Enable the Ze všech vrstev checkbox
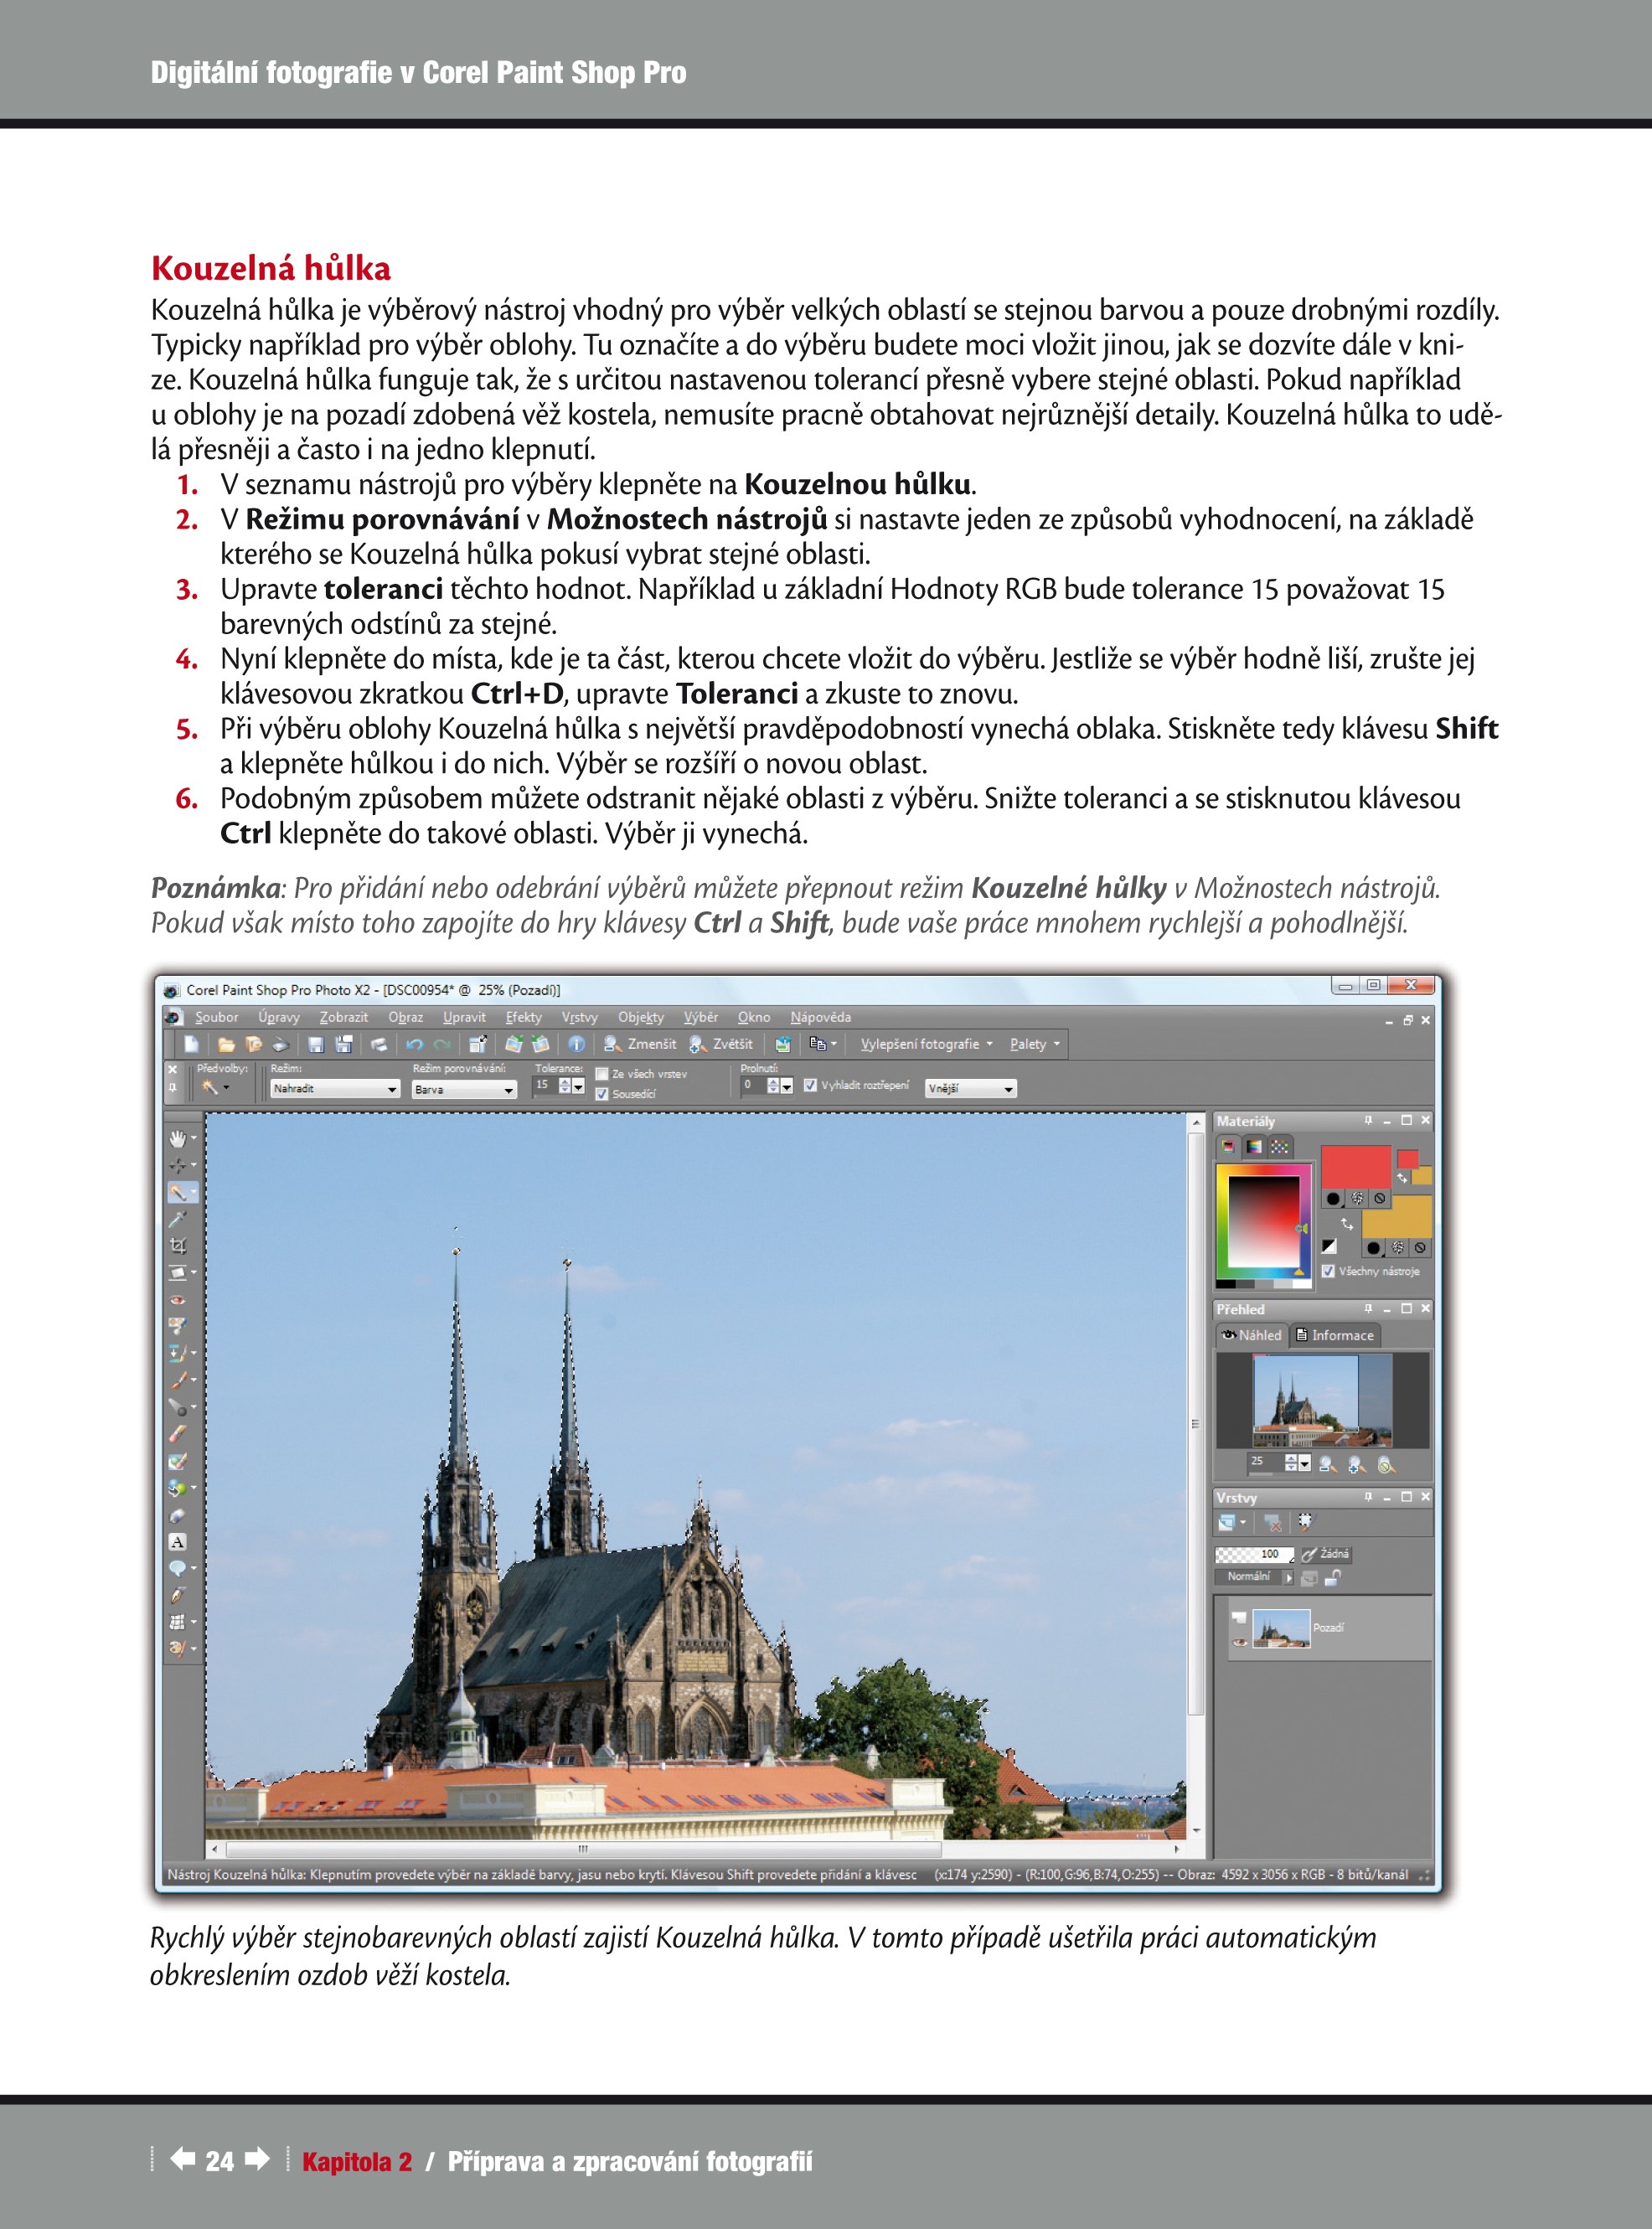Viewport: 1652px width, 2229px height. tap(602, 1074)
